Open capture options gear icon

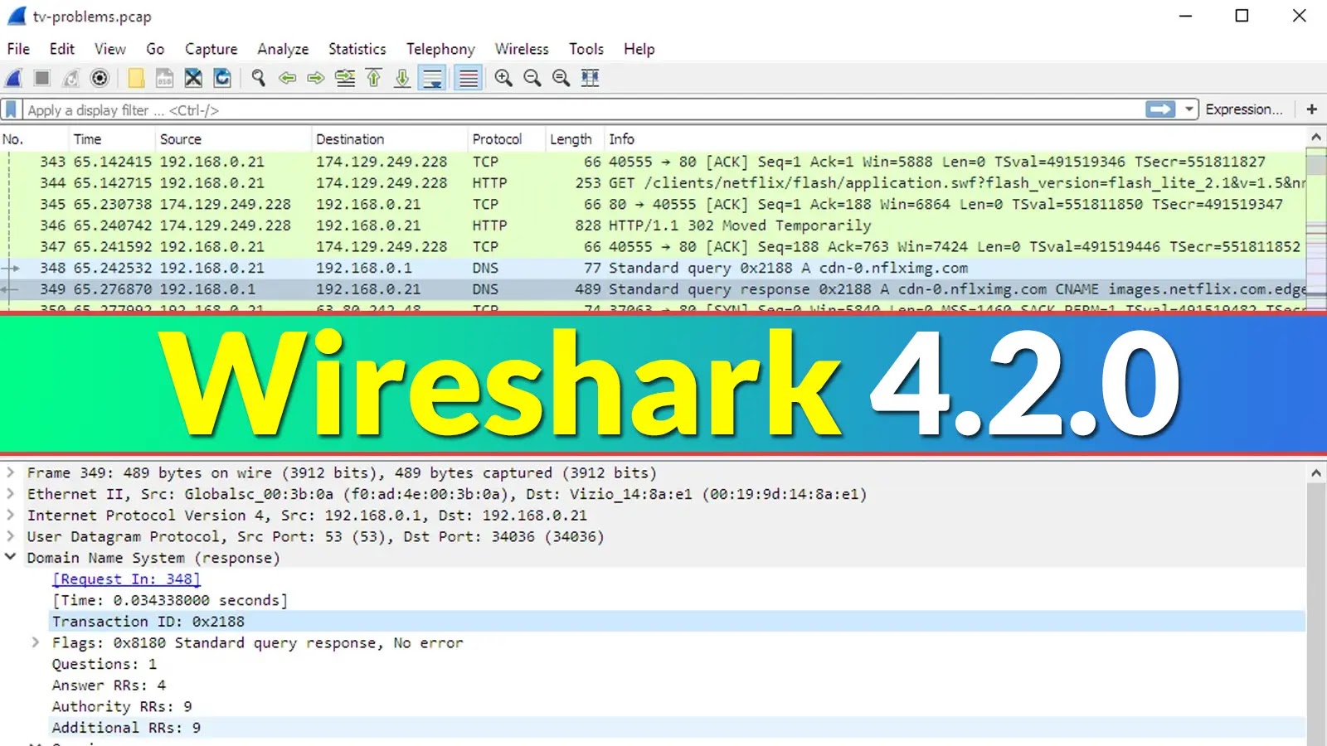click(x=100, y=78)
